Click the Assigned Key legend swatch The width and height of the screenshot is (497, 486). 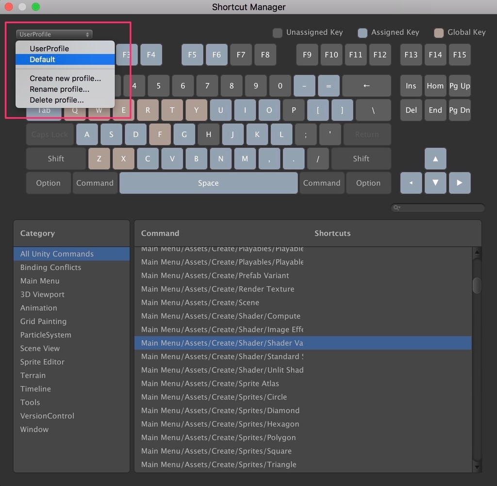362,32
